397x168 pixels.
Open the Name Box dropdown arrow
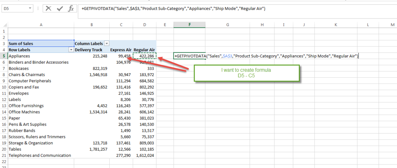pos(30,8)
